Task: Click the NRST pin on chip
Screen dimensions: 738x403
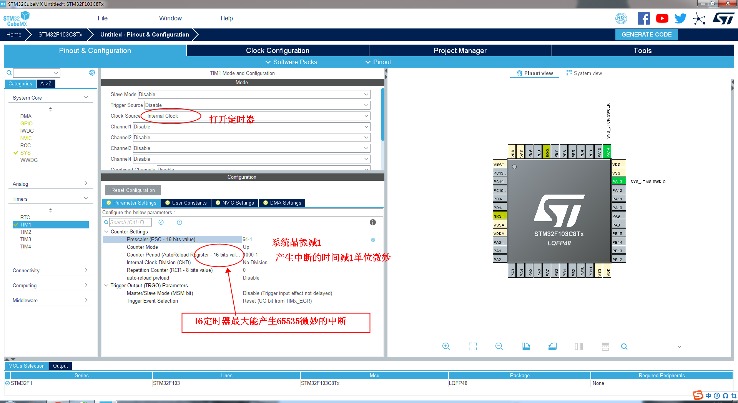Action: tap(500, 216)
